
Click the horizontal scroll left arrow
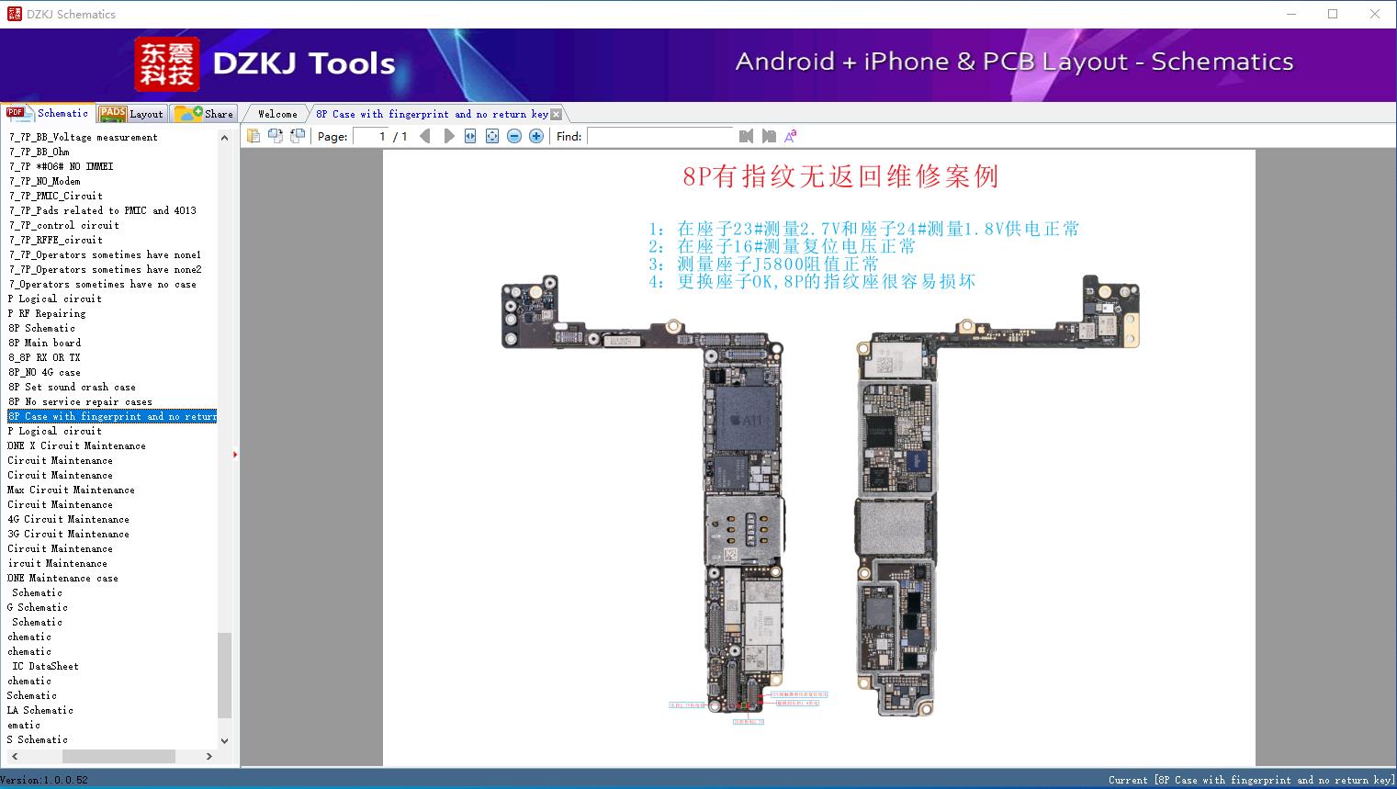click(14, 756)
